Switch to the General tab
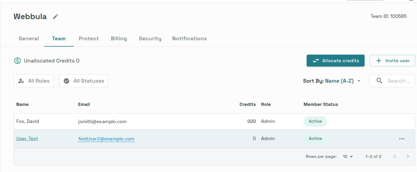Viewport: 417px width, 172px height. (29, 39)
